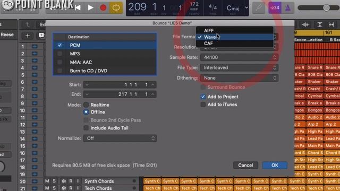Screen dimensions: 340x191
Task: Mute the Synth Chords track
Action: point(47,181)
